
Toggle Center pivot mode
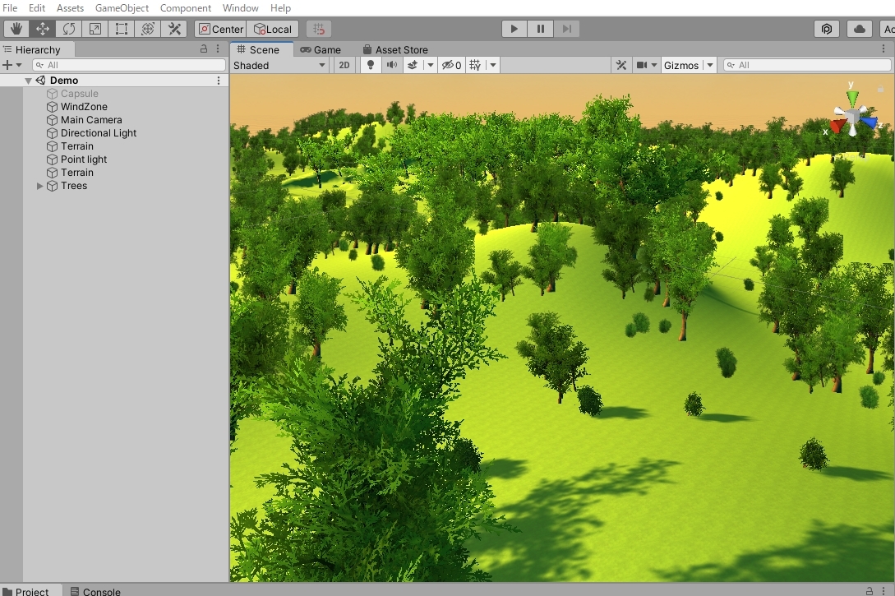(220, 29)
